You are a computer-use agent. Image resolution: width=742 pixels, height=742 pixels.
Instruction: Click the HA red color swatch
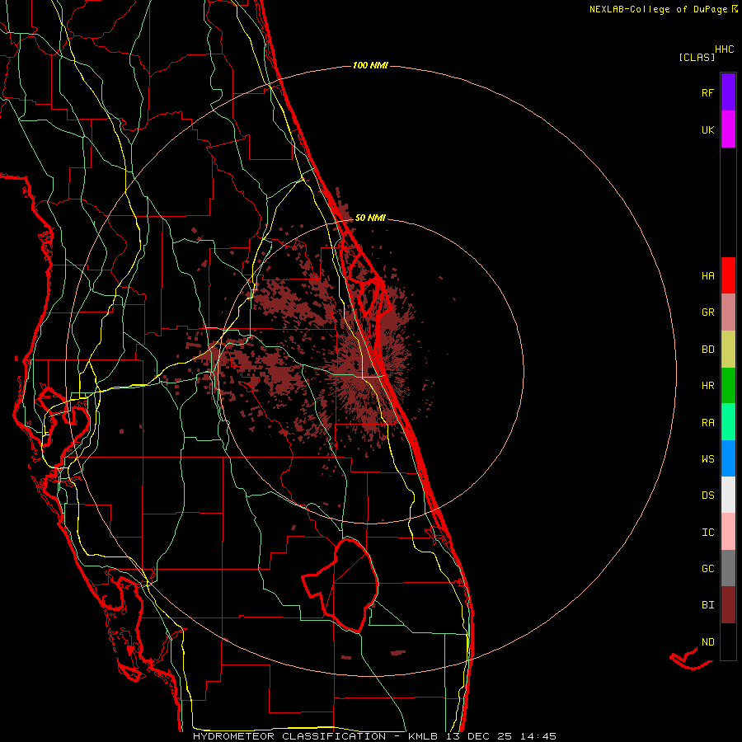(728, 275)
